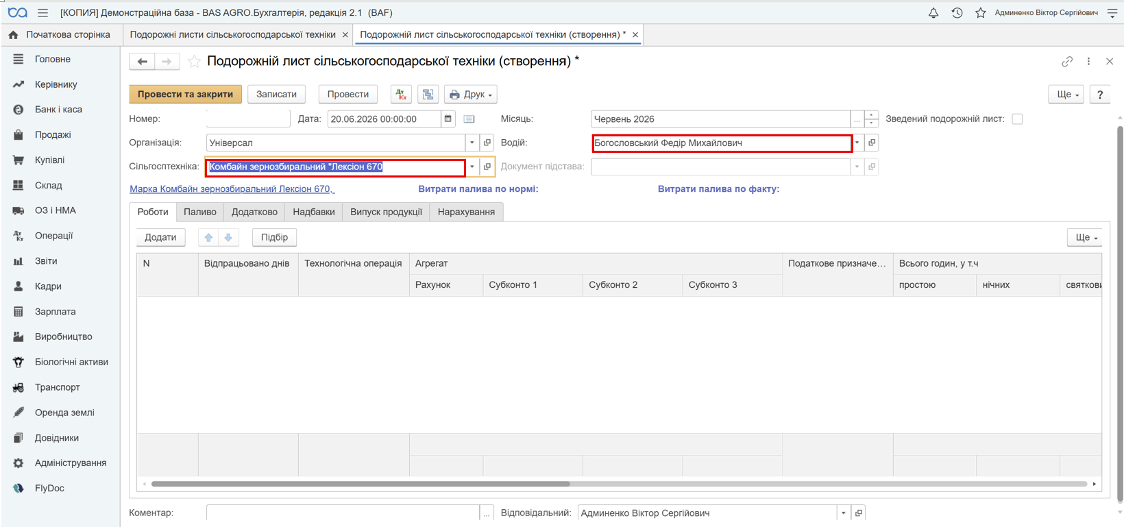Image resolution: width=1124 pixels, height=527 pixels.
Task: Move the row down in Роботи table
Action: 228,238
